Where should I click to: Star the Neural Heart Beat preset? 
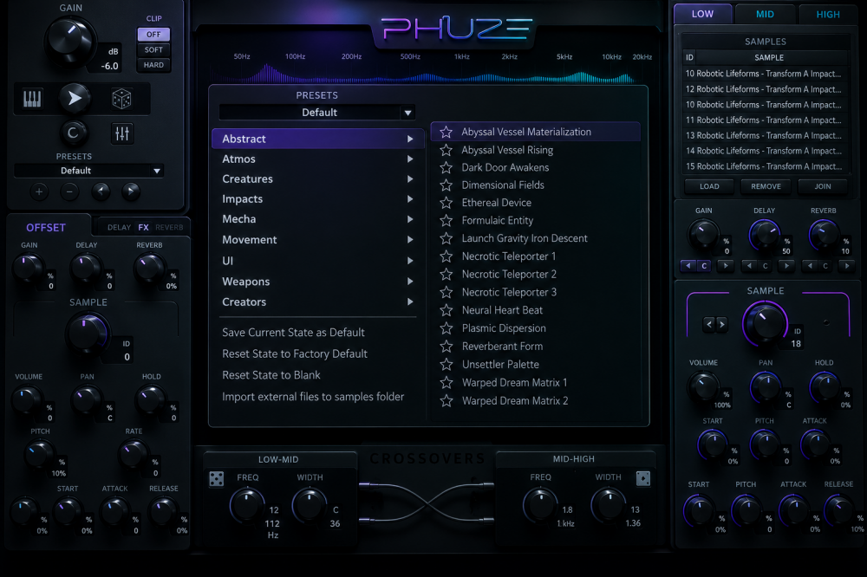click(447, 310)
